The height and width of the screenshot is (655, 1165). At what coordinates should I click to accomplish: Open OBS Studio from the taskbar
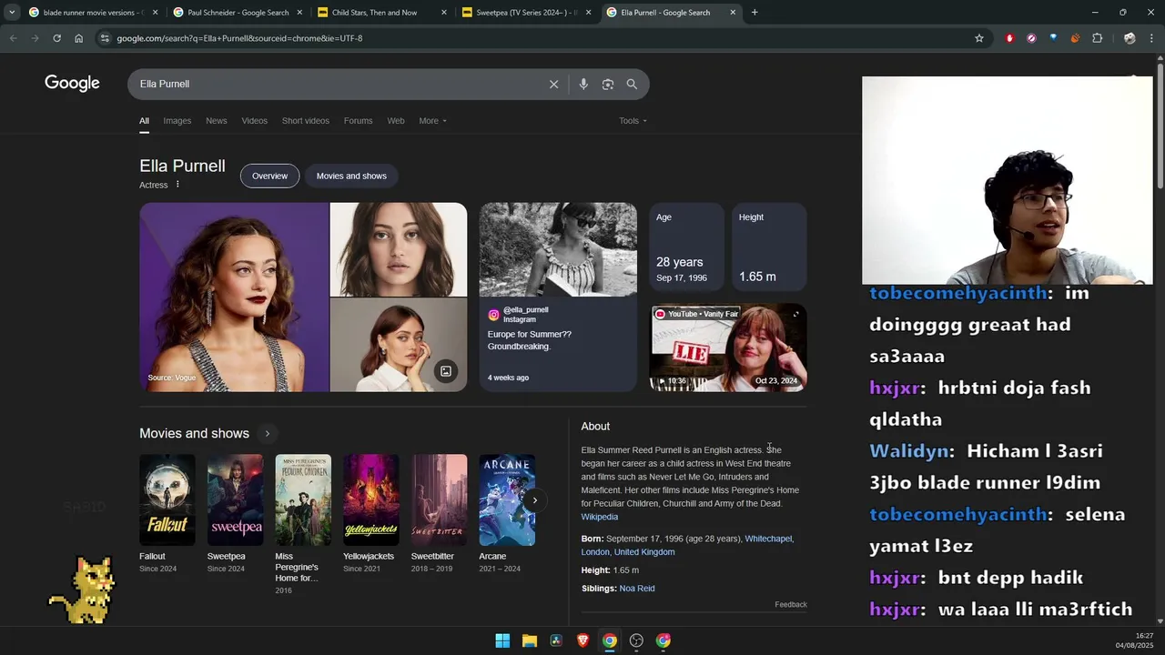636,640
